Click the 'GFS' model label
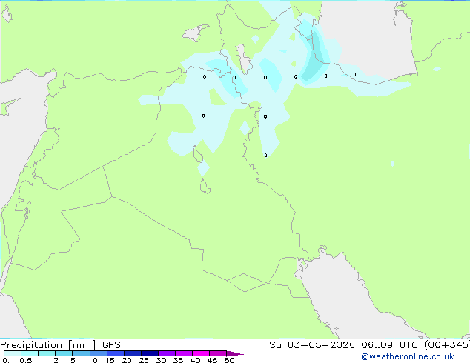The height and width of the screenshot is (363, 470). point(111,345)
